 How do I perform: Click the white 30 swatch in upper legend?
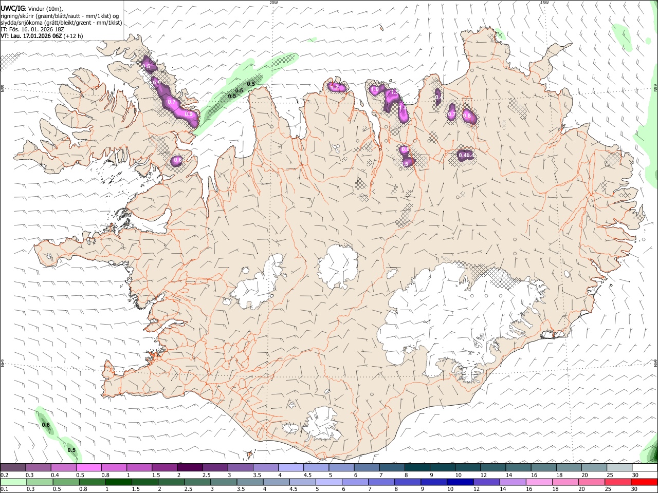(645, 467)
